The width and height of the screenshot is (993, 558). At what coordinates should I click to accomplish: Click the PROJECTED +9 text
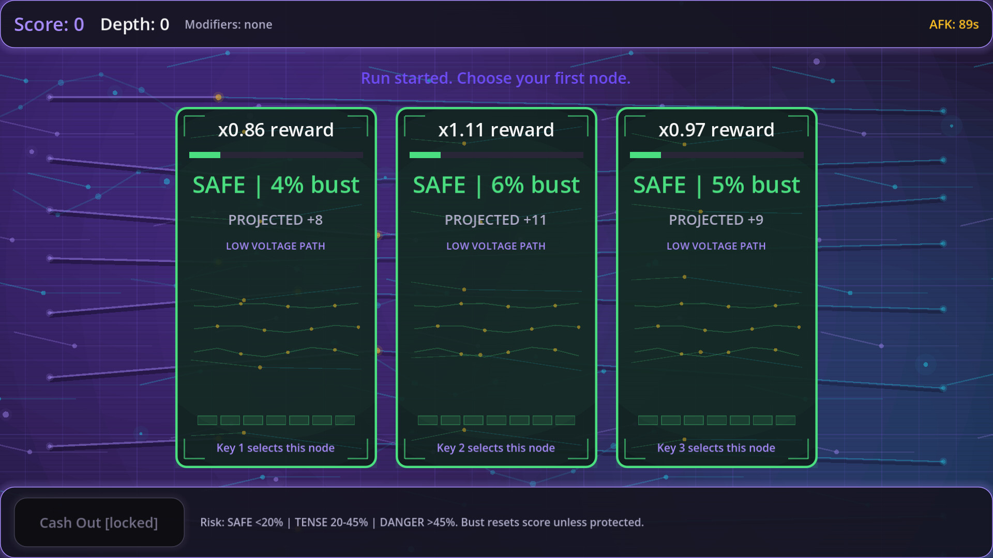point(716,220)
